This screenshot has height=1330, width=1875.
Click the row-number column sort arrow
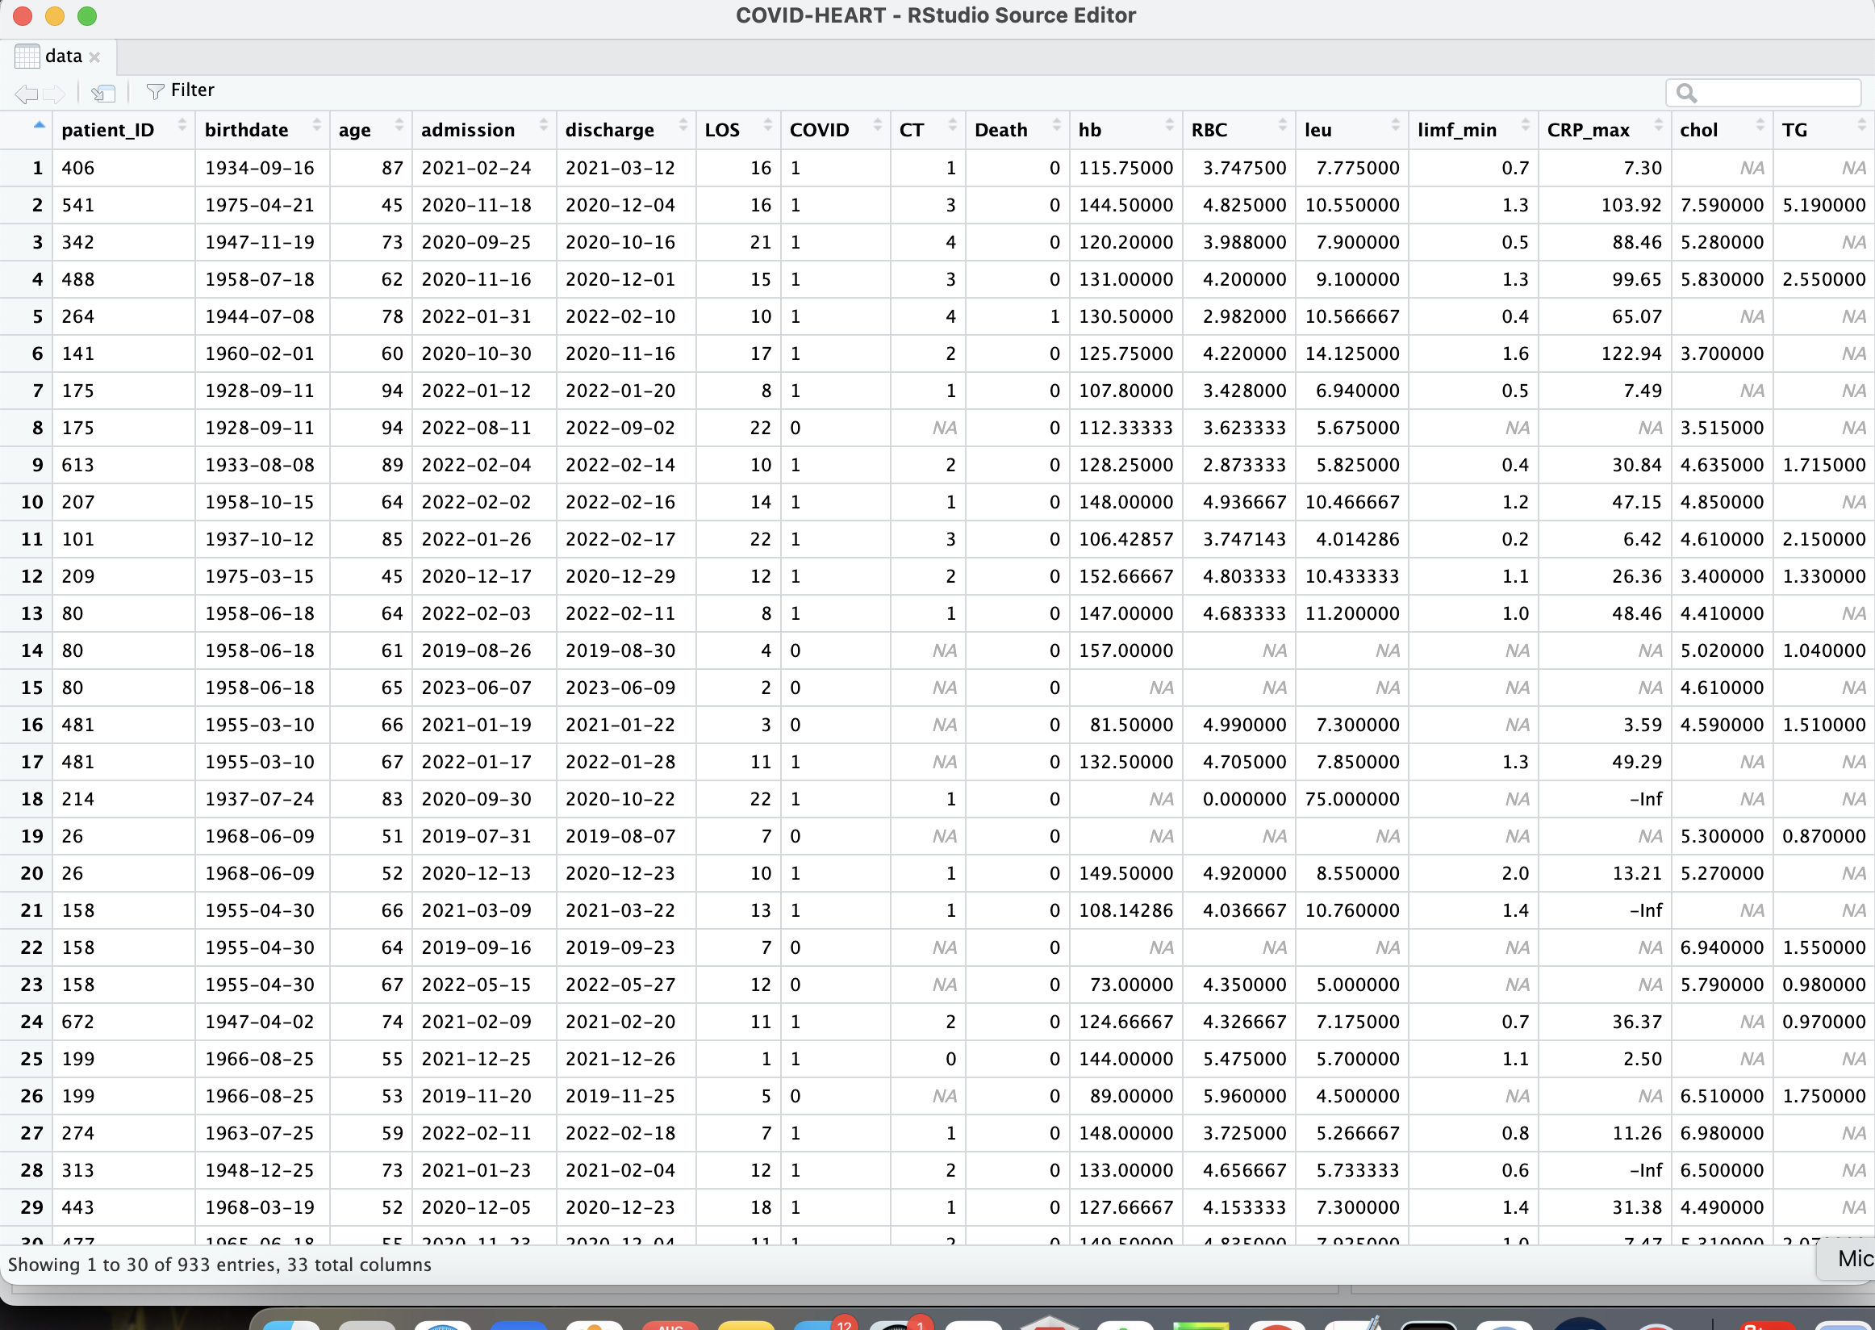tap(39, 125)
